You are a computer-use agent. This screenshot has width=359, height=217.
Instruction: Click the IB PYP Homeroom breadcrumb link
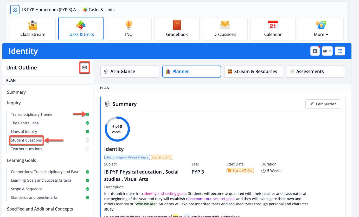tap(49, 10)
